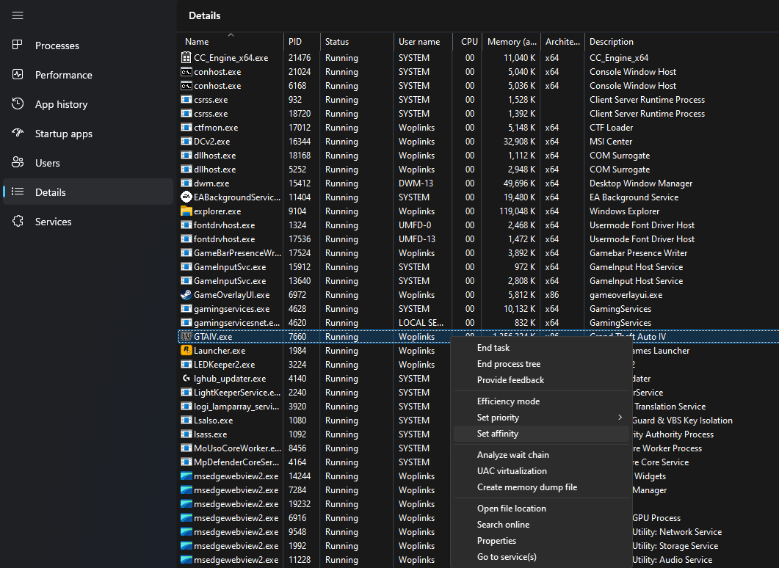Select Search online entry

pyautogui.click(x=542, y=524)
